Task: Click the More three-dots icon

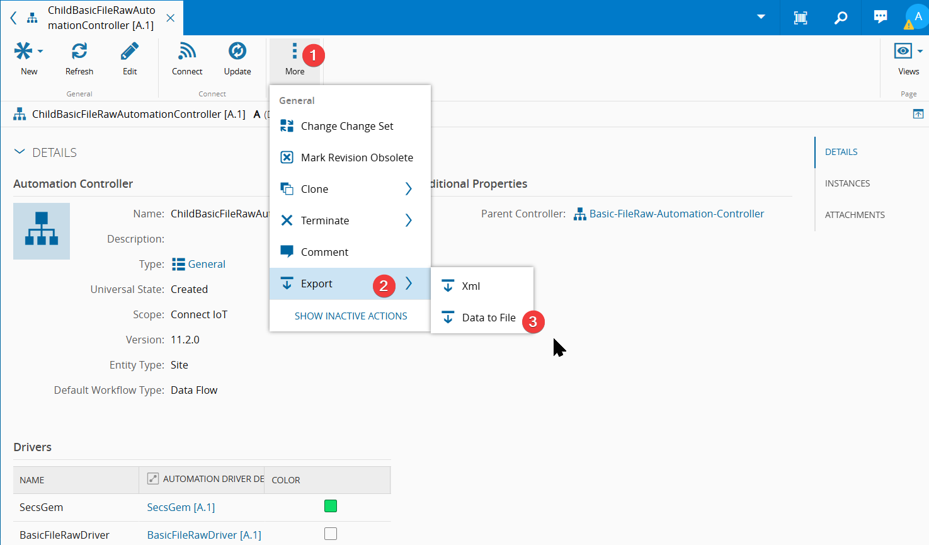Action: click(x=294, y=51)
